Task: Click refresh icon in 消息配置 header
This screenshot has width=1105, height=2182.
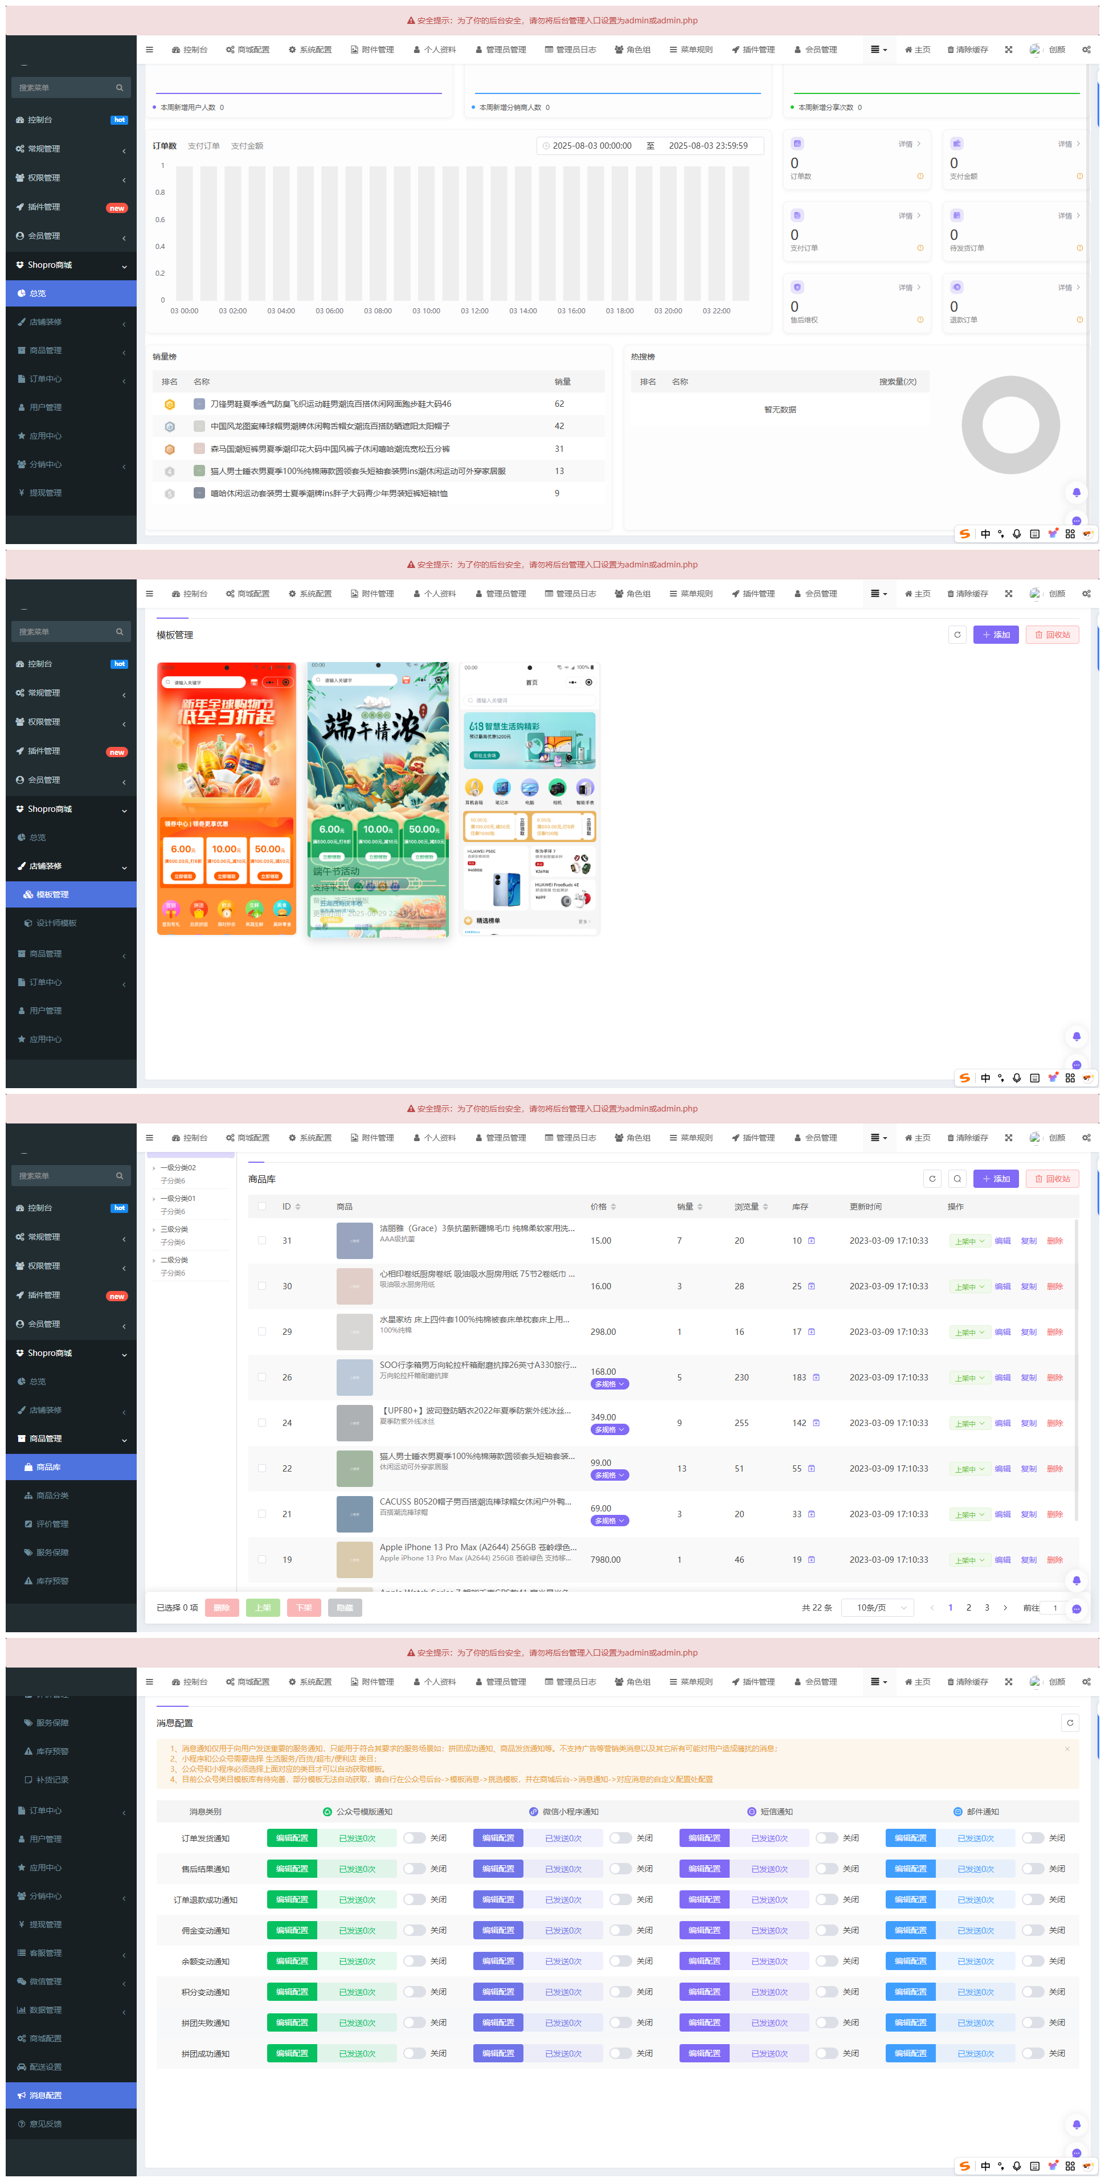Action: tap(1070, 1722)
